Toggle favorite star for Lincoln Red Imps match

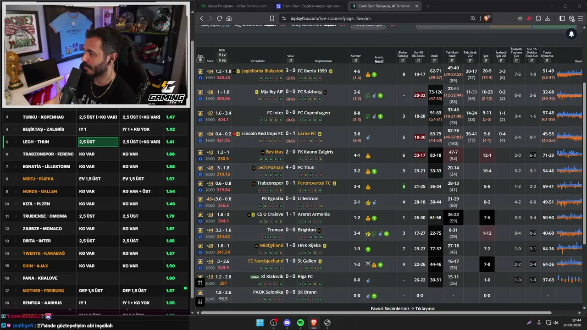[x=200, y=134]
